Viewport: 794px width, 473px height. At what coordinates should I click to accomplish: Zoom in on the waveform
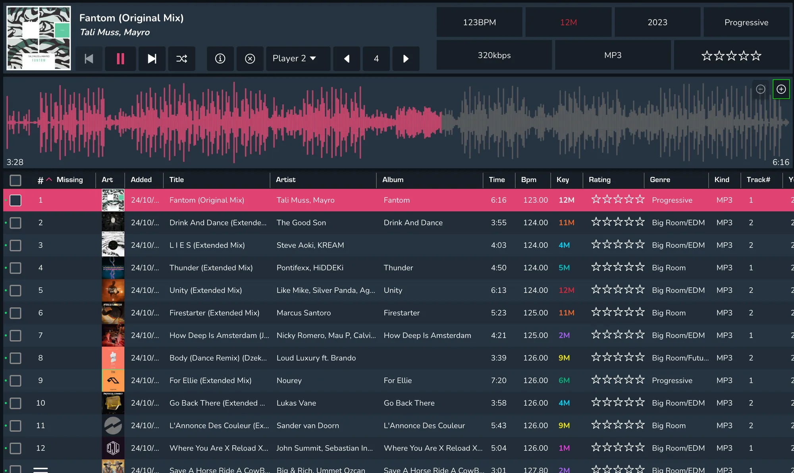click(781, 89)
